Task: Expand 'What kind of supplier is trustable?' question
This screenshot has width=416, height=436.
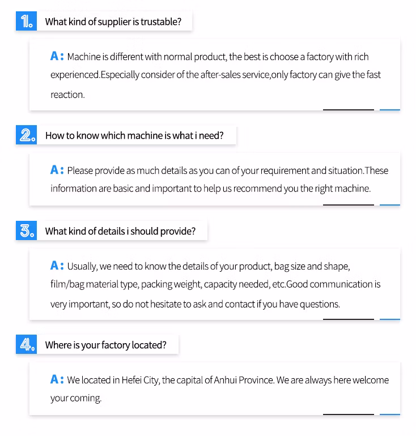Action: coord(113,22)
